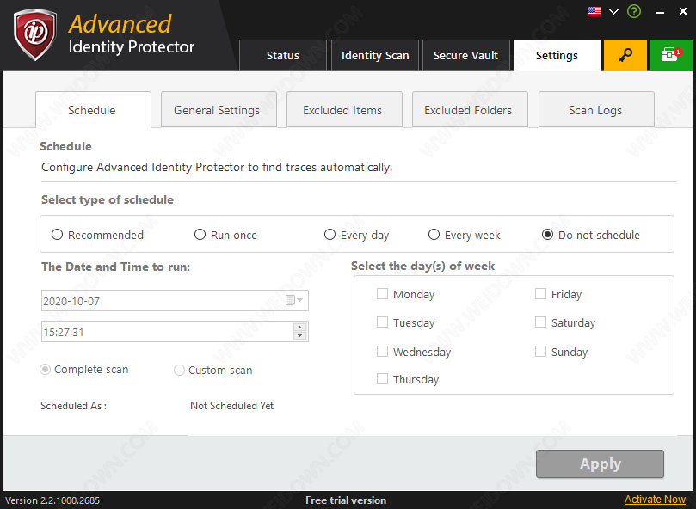696x509 pixels.
Task: Select the Recommended schedule radio button
Action: (58, 235)
